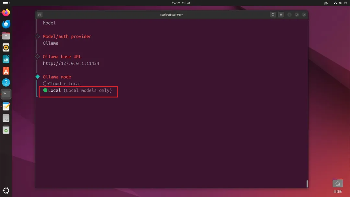
Task: Open the App Center dock icon
Action: [6, 71]
